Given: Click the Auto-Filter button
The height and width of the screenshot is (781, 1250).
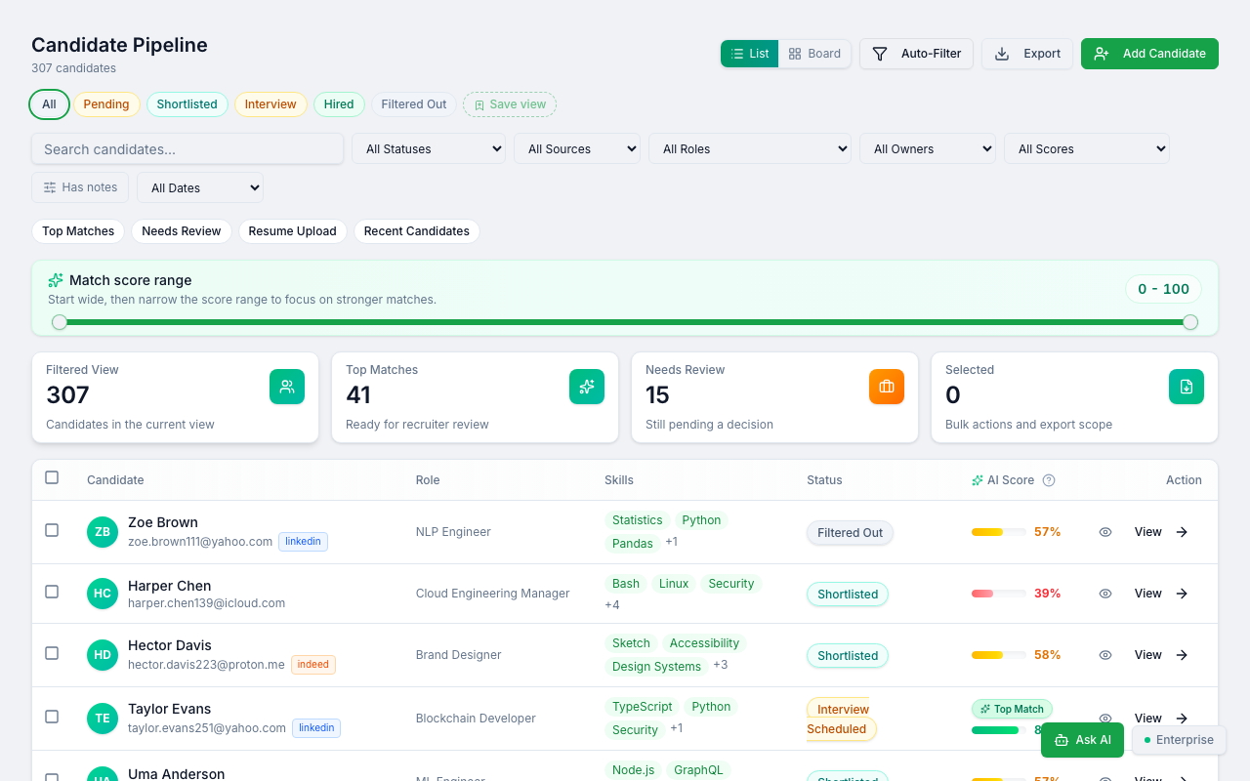Looking at the screenshot, I should tap(916, 54).
